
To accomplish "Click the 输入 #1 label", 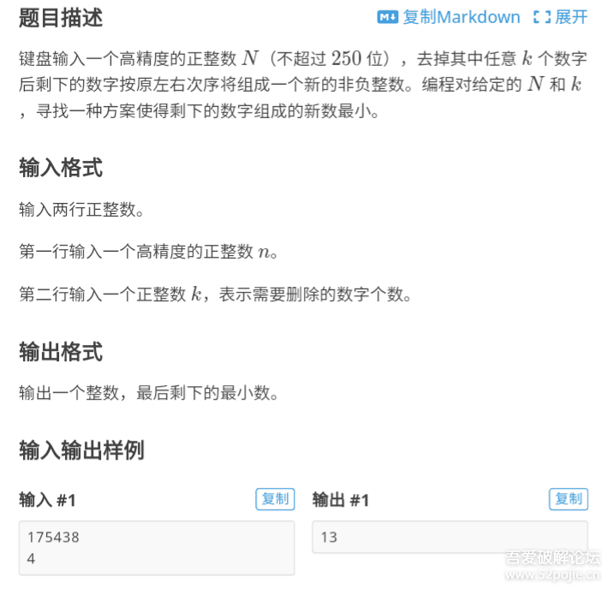I will [47, 499].
